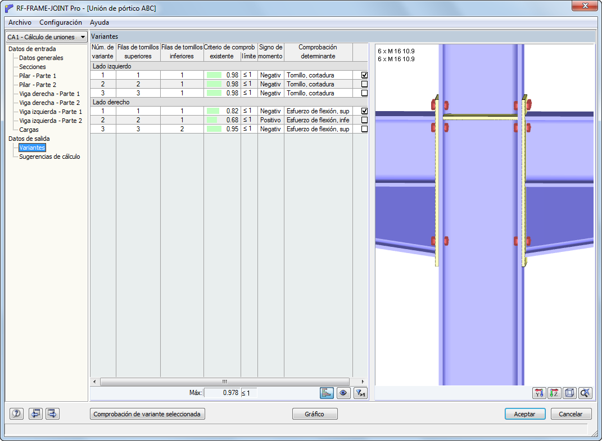Select Sugerencias de cálculo in tree
This screenshot has width=602, height=441.
(x=49, y=157)
